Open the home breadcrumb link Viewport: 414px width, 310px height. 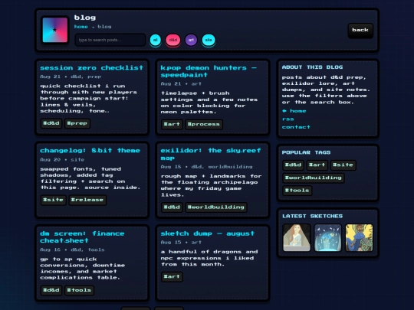(80, 27)
